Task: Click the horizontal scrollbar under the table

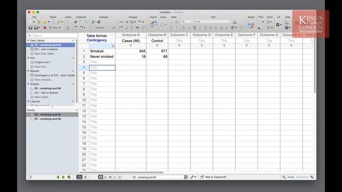Action: [121, 172]
